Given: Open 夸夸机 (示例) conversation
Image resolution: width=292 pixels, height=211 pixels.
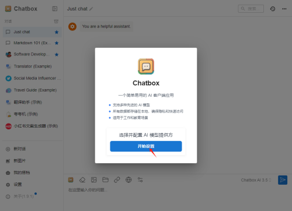Looking at the screenshot, I should 32,114.
